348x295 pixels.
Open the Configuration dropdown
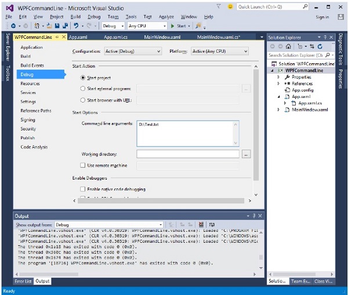132,51
